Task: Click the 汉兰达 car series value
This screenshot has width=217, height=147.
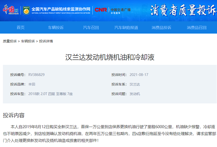Action: pos(135,84)
